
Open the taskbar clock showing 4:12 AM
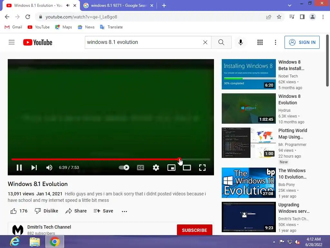click(314, 242)
